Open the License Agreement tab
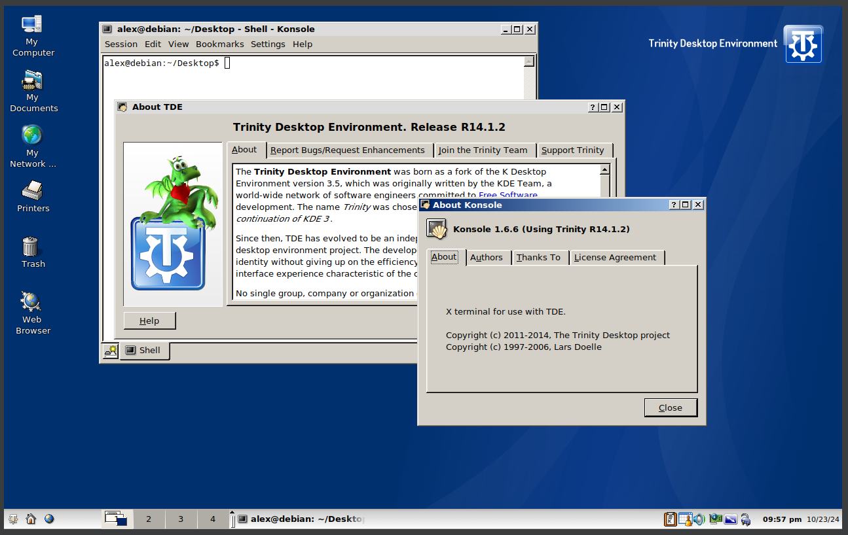This screenshot has height=535, width=848. click(614, 258)
